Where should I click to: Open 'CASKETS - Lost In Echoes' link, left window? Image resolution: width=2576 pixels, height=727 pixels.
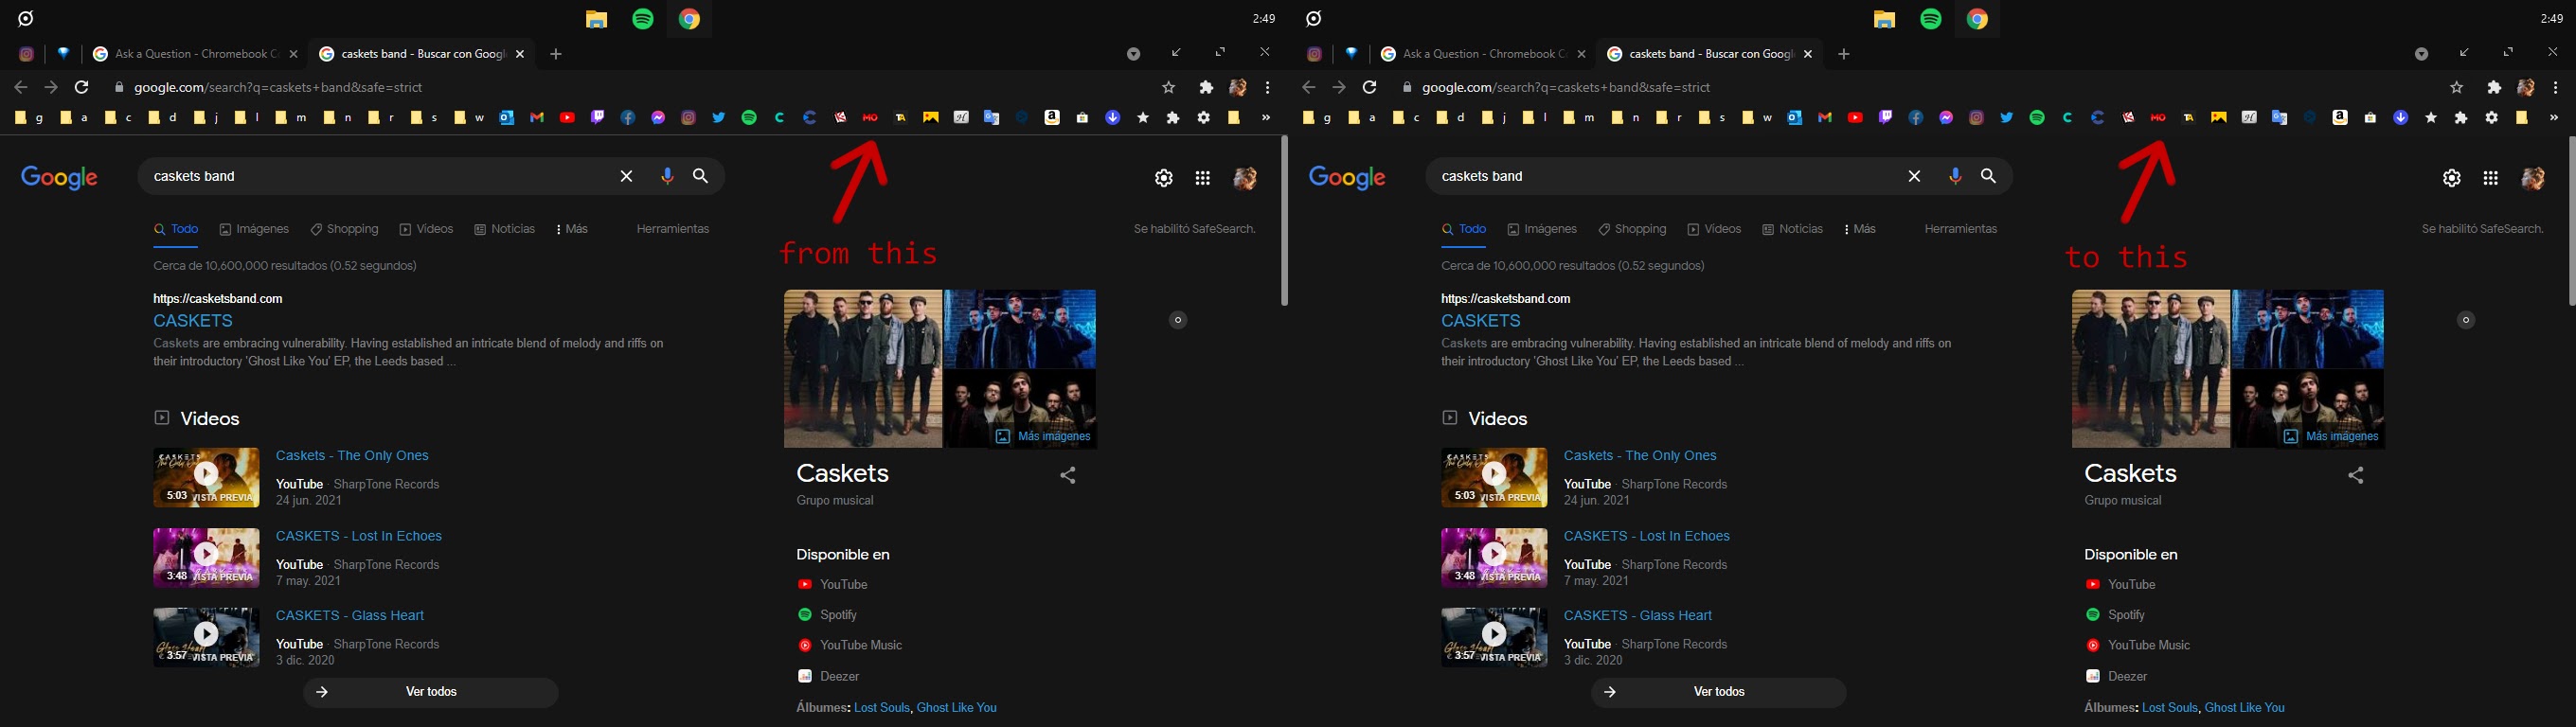[x=359, y=536]
